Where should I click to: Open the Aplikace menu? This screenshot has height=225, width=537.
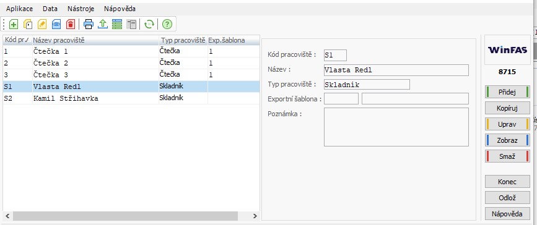tap(20, 9)
